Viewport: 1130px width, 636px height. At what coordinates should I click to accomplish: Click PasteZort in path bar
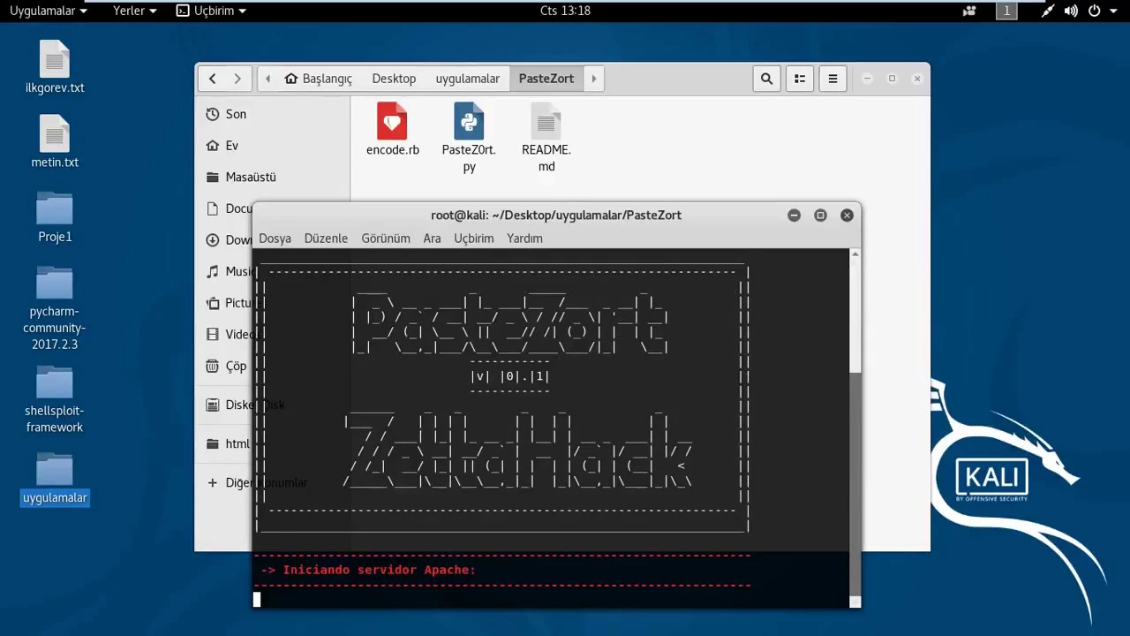(546, 79)
